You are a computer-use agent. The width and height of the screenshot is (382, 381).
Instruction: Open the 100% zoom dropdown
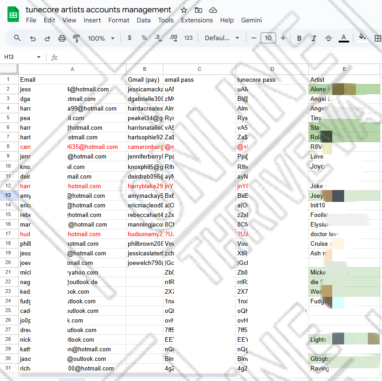pos(101,38)
